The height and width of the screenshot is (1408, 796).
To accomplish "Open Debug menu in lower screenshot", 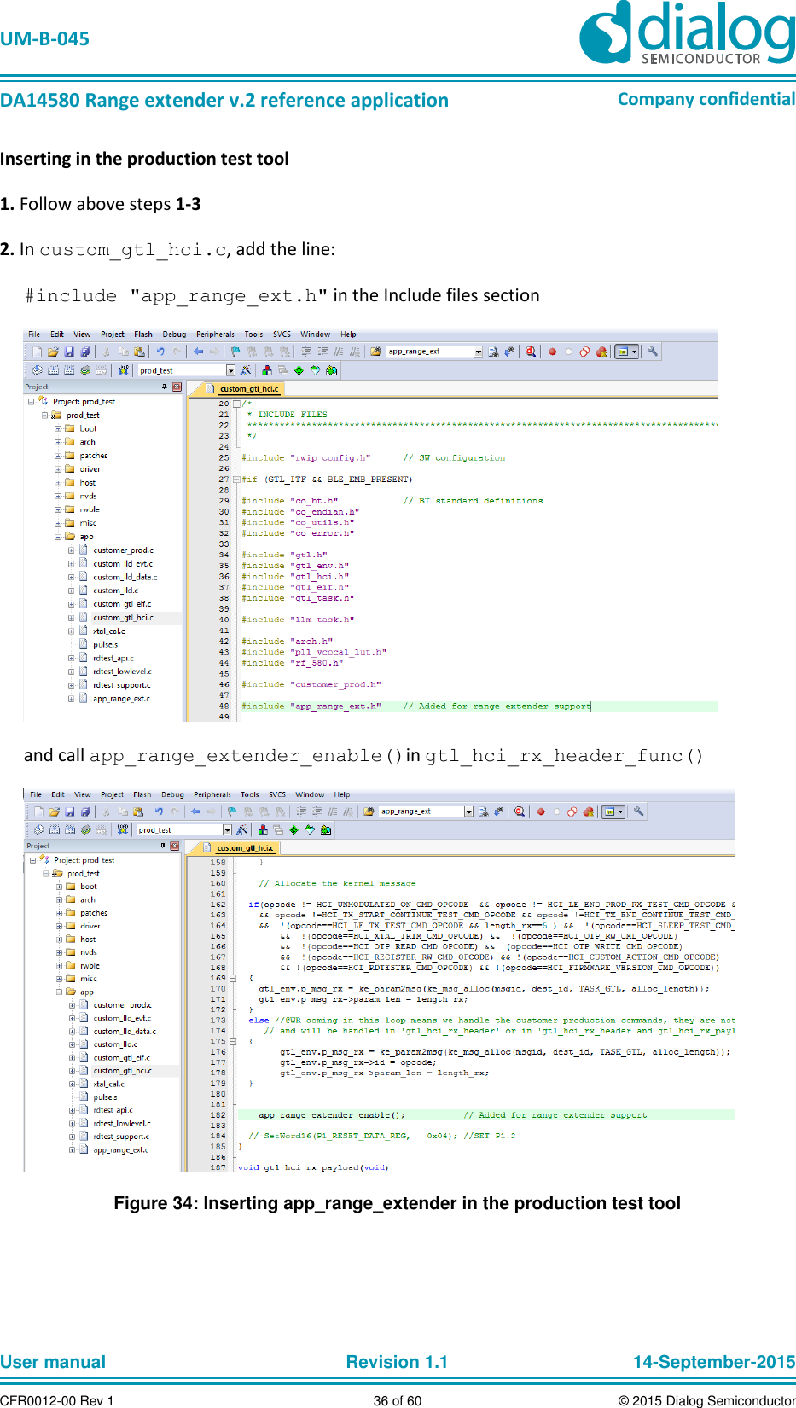I will (172, 794).
